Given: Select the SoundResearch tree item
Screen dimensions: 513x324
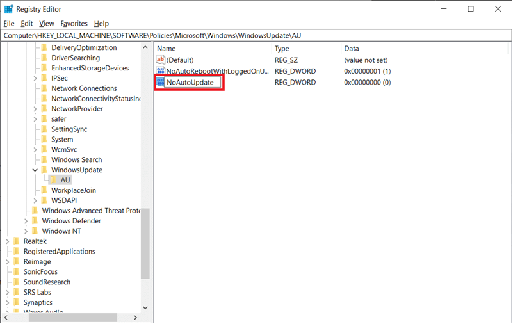Looking at the screenshot, I should click(47, 282).
